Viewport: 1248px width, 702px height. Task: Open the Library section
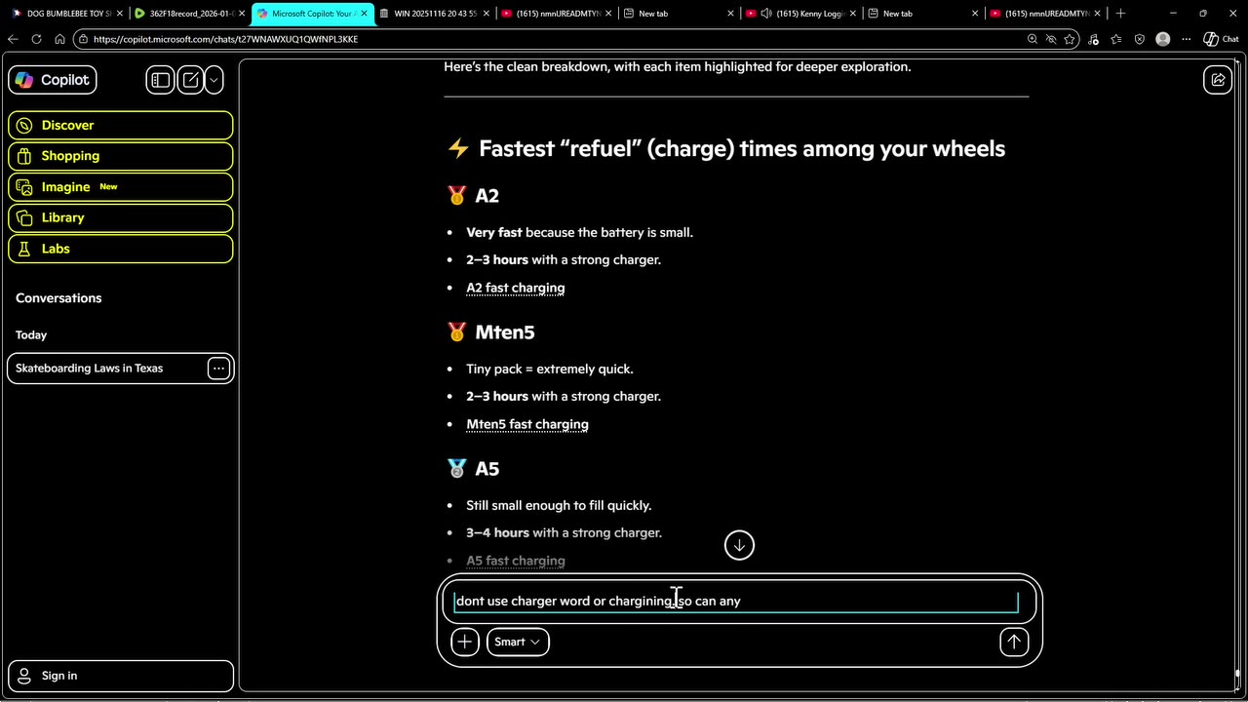click(x=121, y=217)
